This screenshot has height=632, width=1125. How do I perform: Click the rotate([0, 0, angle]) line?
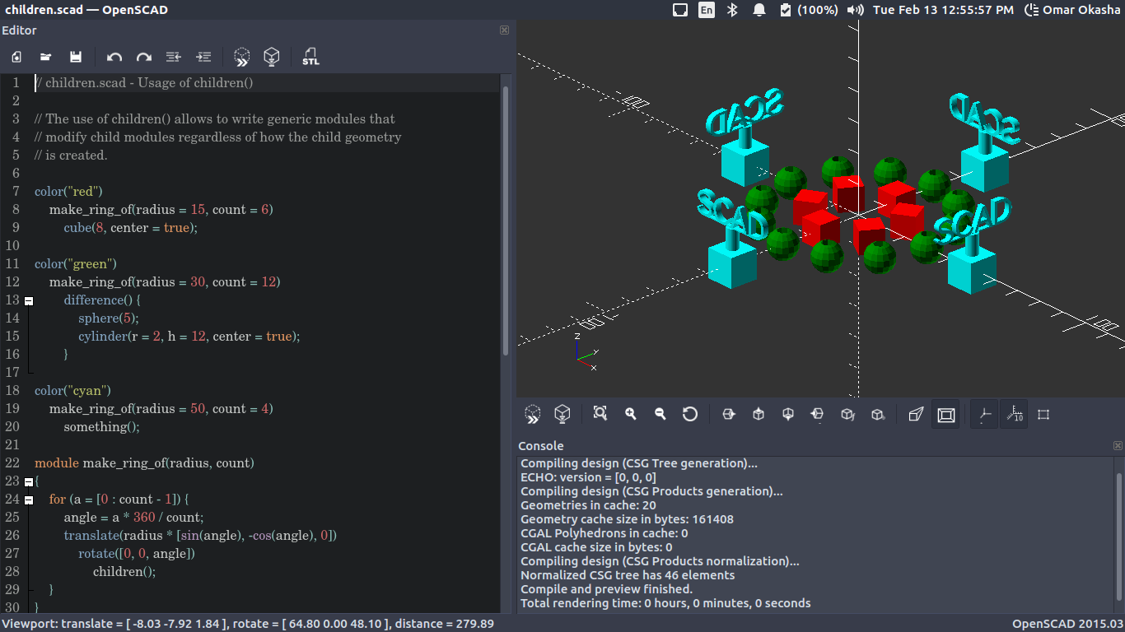(x=137, y=554)
